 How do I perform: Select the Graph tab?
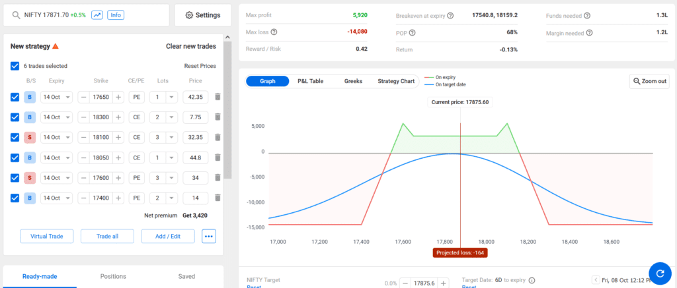point(267,81)
